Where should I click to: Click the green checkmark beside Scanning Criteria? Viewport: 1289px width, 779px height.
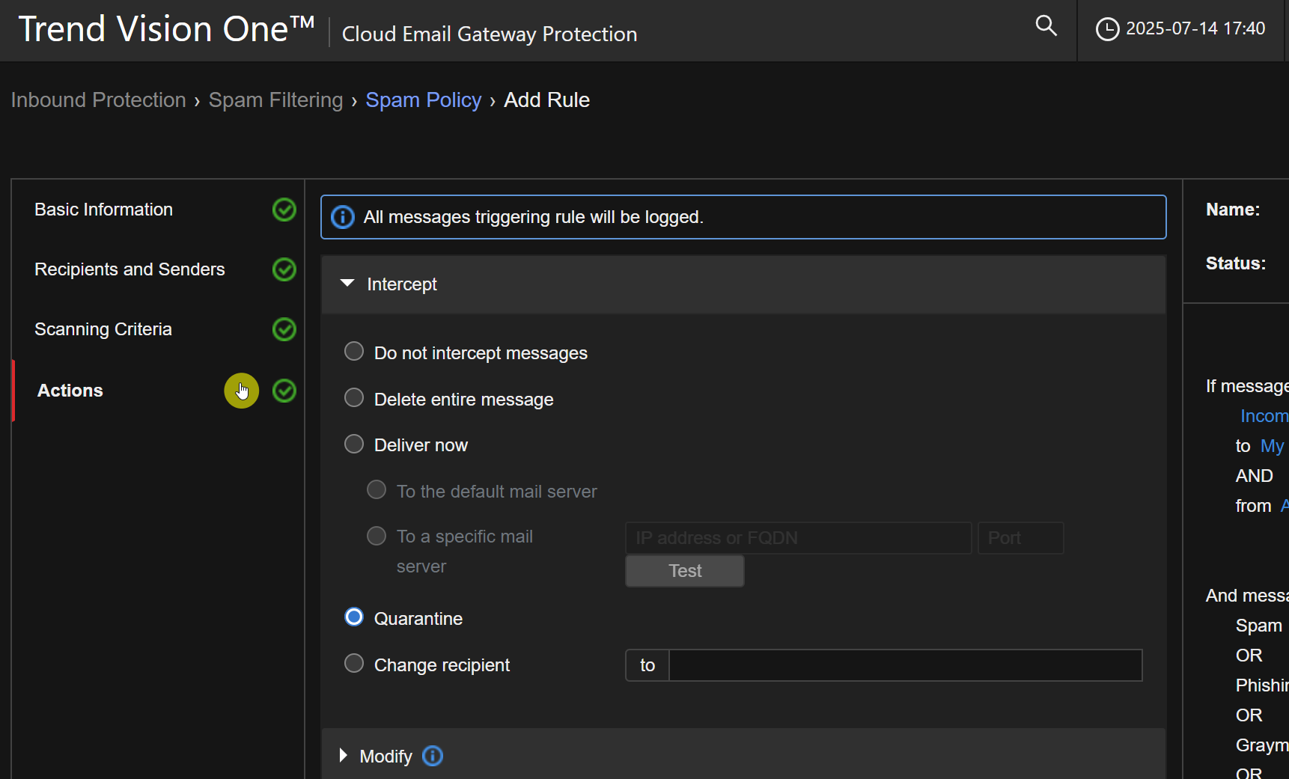(x=284, y=329)
